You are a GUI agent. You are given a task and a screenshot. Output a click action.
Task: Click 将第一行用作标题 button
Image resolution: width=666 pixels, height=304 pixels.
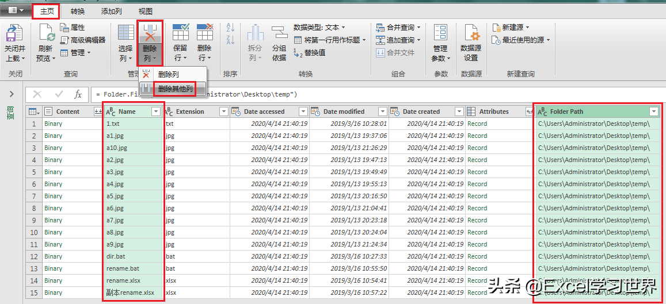(x=330, y=40)
